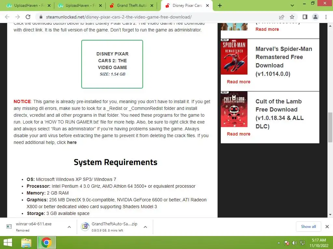The image size is (333, 249).
Task: Open network icon in system tray
Action: coord(302,243)
